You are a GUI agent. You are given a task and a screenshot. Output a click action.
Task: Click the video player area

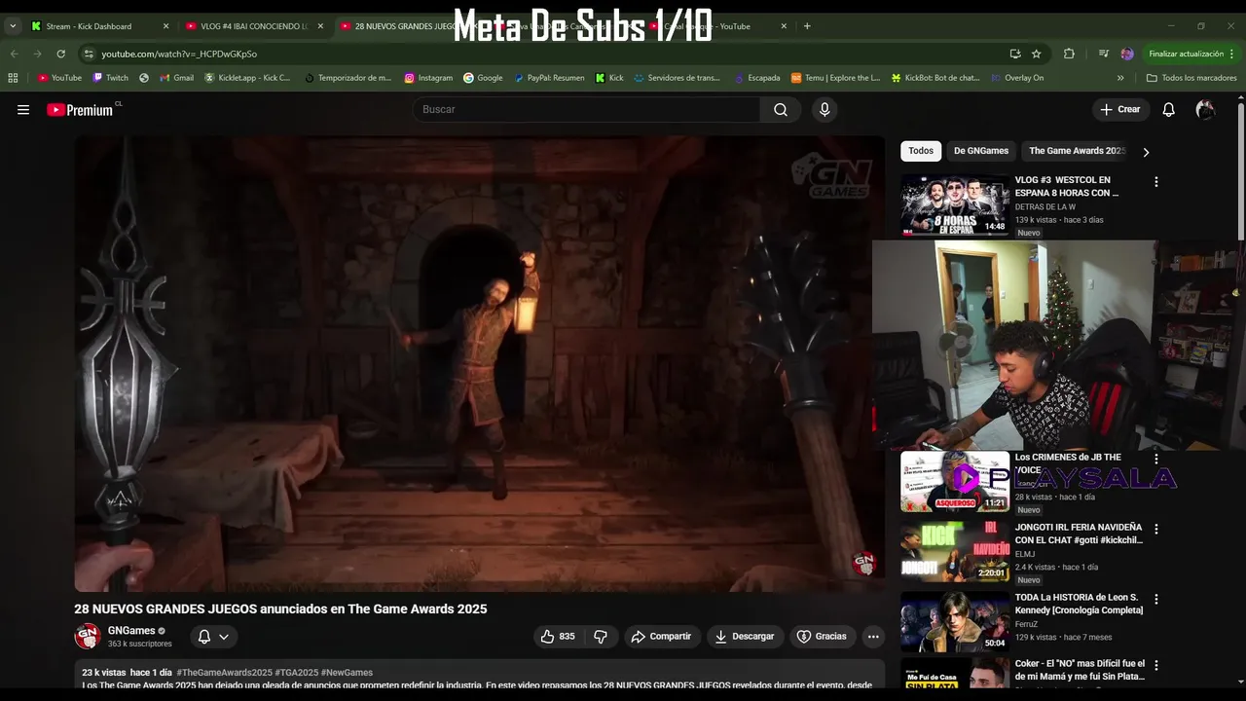coord(479,364)
